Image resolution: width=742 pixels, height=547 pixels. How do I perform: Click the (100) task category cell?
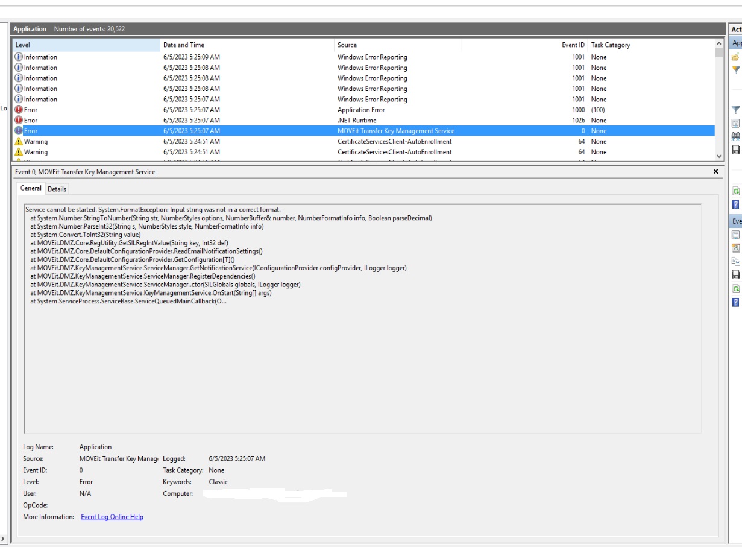pyautogui.click(x=599, y=110)
